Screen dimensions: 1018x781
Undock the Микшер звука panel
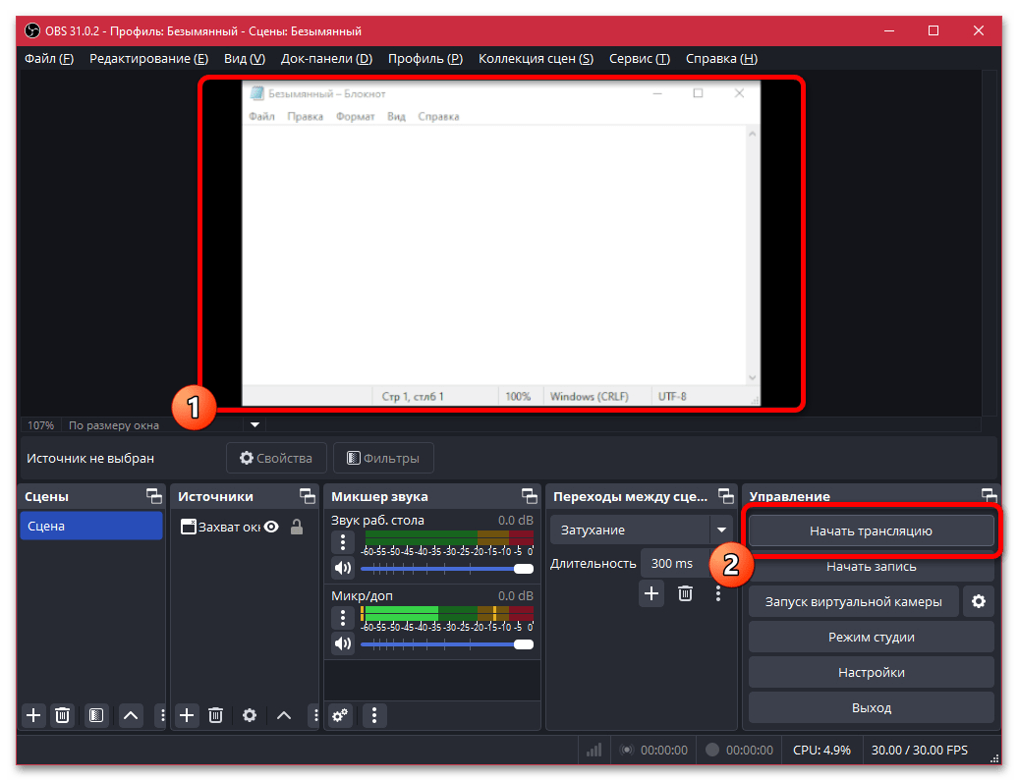pos(529,497)
